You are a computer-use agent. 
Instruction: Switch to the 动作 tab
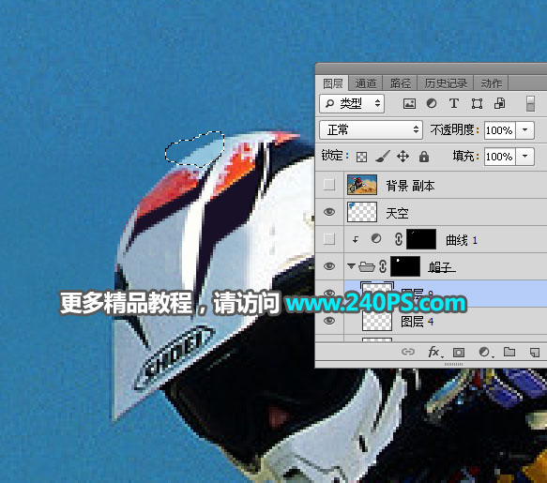pos(492,83)
